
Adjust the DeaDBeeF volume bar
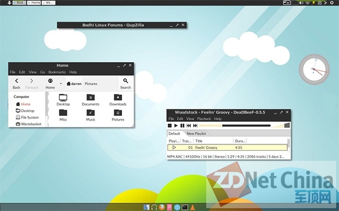coord(281,125)
